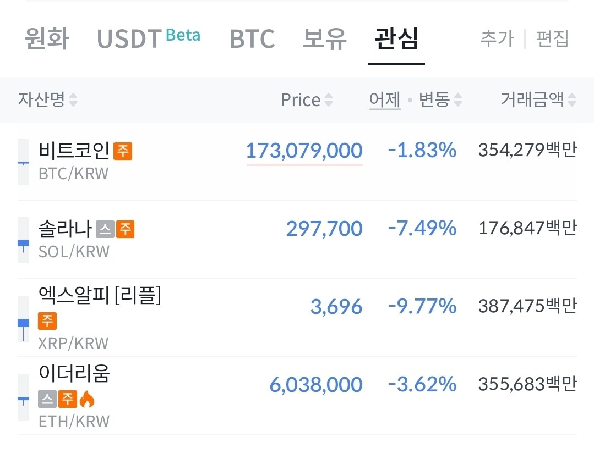Sort the list by 변동 change
The height and width of the screenshot is (470, 594).
440,100
